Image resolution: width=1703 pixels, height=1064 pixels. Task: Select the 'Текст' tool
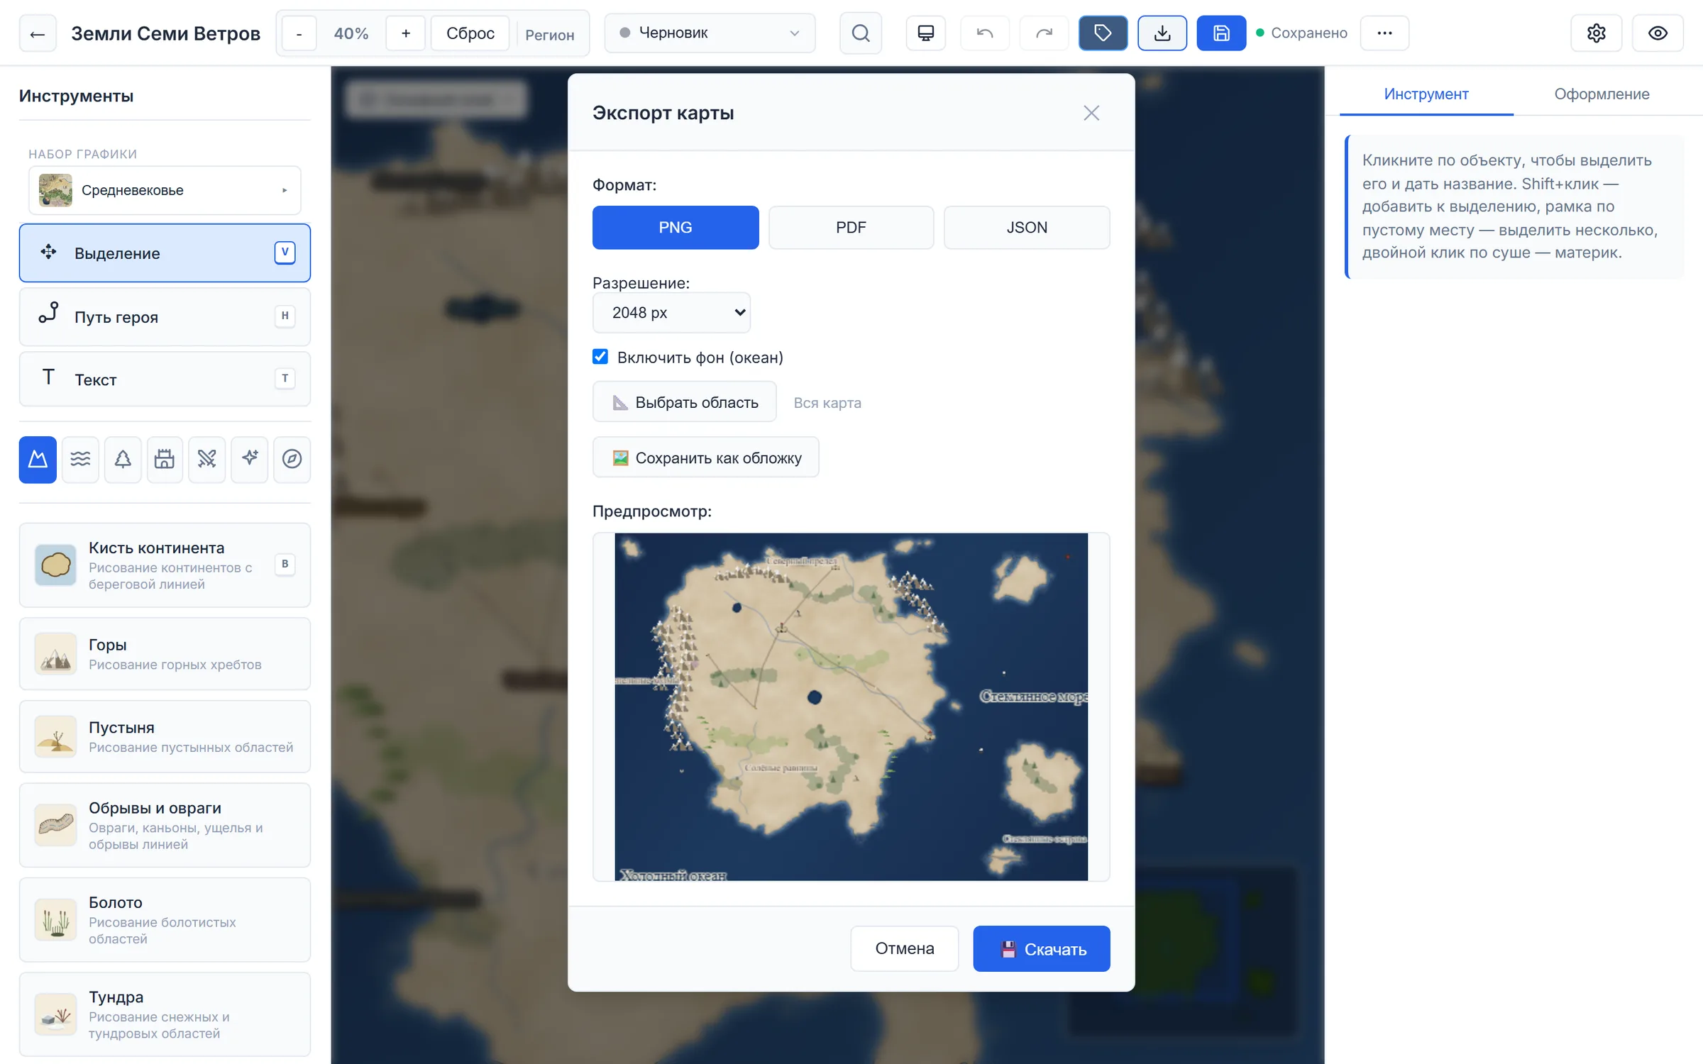tap(165, 379)
